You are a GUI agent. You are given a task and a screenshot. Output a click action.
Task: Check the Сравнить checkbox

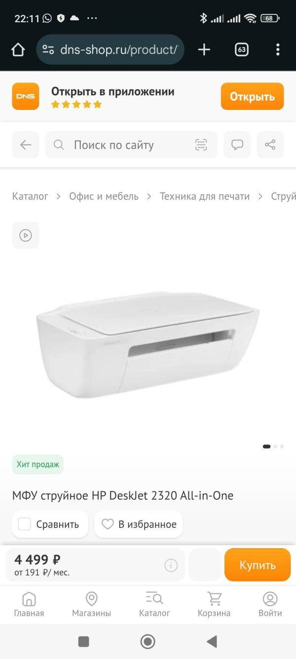pos(25,524)
